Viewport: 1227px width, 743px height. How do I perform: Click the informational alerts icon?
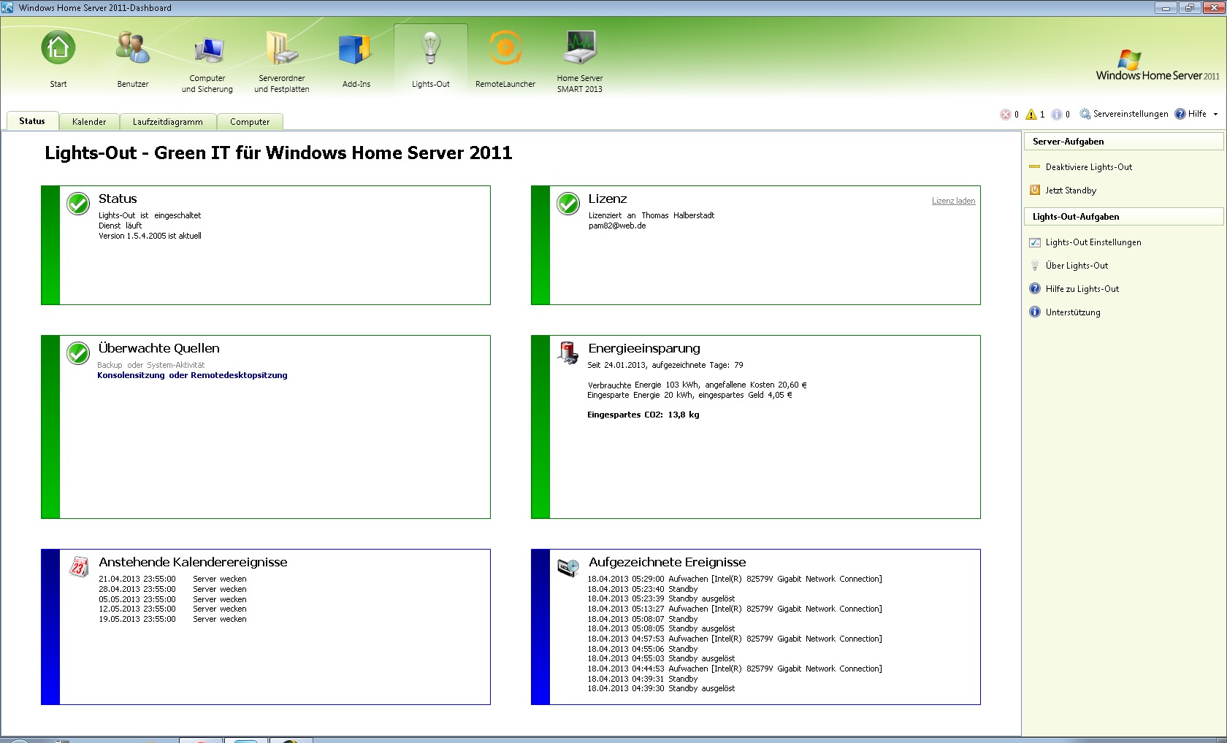[1057, 114]
